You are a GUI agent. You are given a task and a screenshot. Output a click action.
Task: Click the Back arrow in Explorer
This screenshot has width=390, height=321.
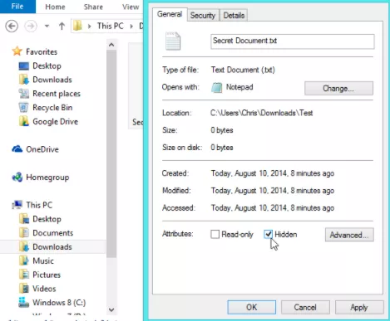coord(12,27)
